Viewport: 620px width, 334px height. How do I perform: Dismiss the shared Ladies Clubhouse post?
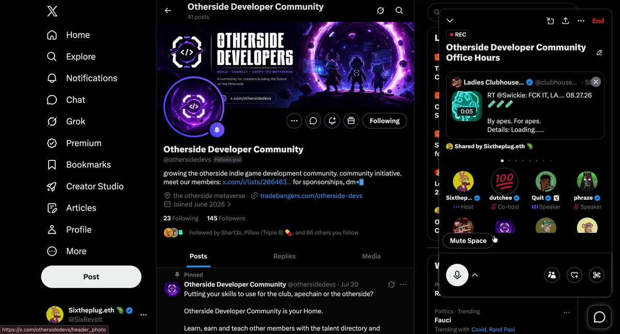click(596, 82)
